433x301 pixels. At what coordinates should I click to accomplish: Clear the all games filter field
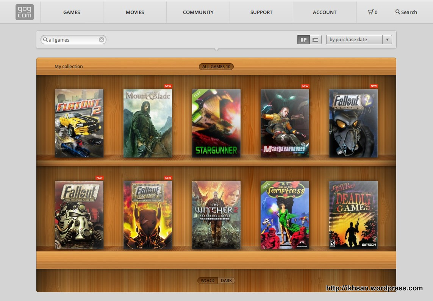pyautogui.click(x=102, y=40)
